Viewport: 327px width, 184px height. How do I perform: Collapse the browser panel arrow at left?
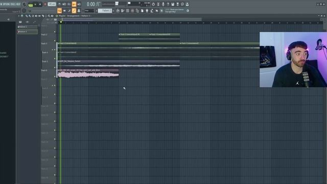(x=8, y=19)
